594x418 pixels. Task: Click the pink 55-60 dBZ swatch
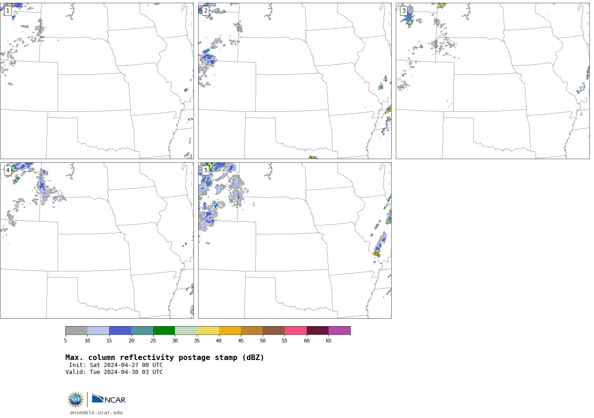296,330
